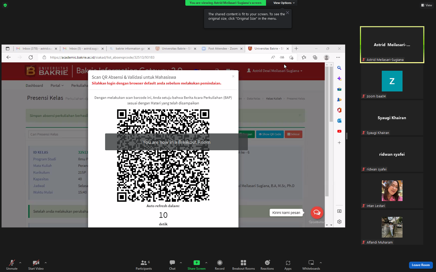The image size is (436, 272).
Task: Open sidebar Outlook icon
Action: click(x=339, y=121)
